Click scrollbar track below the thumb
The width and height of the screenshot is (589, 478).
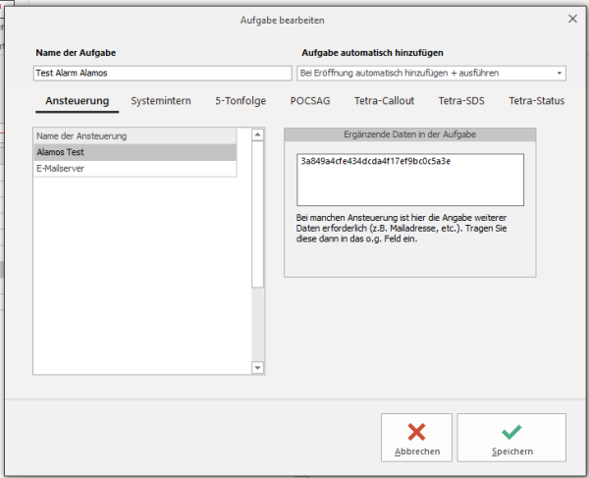pos(258,324)
